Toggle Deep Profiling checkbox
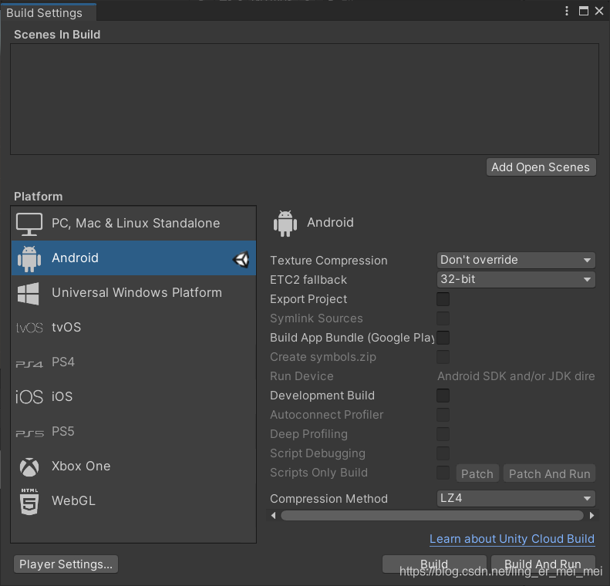Image resolution: width=610 pixels, height=586 pixels. point(443,434)
